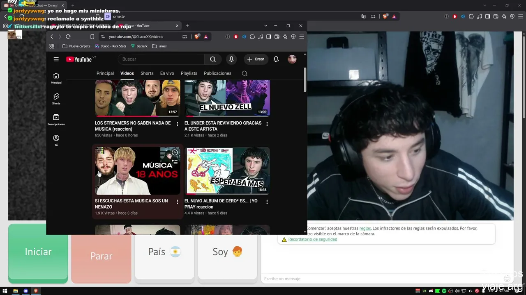Open the 'ESPERABA MAS' album reaction thumbnail
The width and height of the screenshot is (526, 295).
(x=227, y=171)
